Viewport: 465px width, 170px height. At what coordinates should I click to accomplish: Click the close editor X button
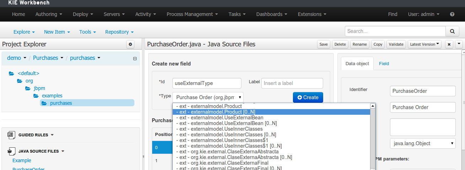pos(449,44)
